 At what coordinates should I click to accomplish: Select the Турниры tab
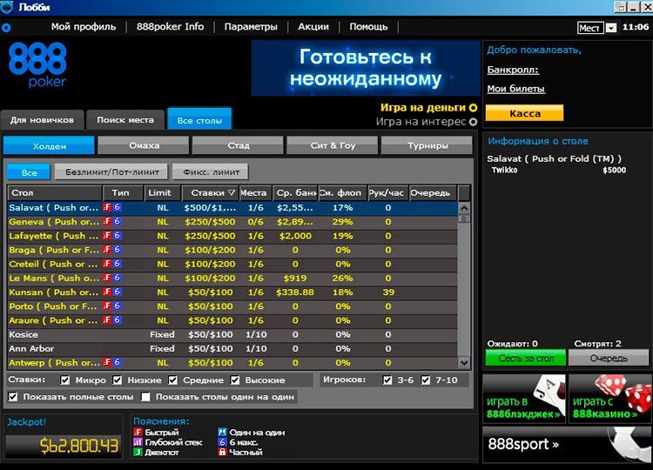pyautogui.click(x=427, y=145)
